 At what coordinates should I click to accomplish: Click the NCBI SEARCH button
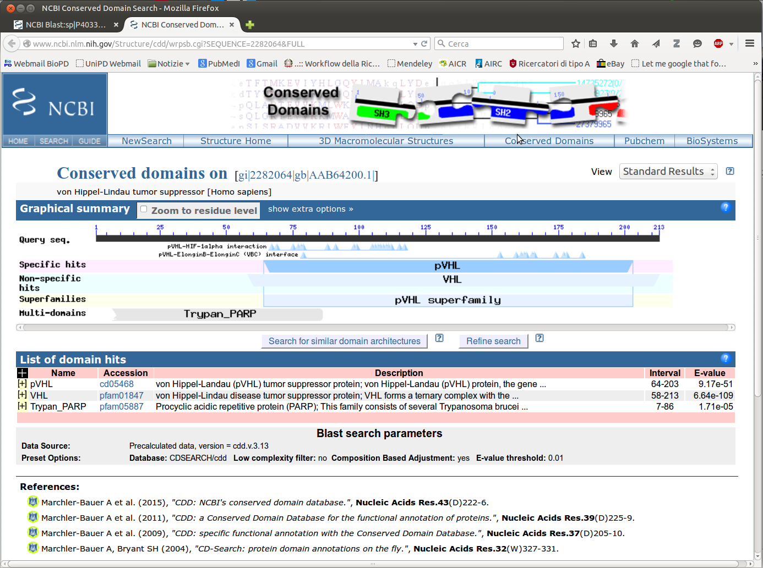coord(54,141)
